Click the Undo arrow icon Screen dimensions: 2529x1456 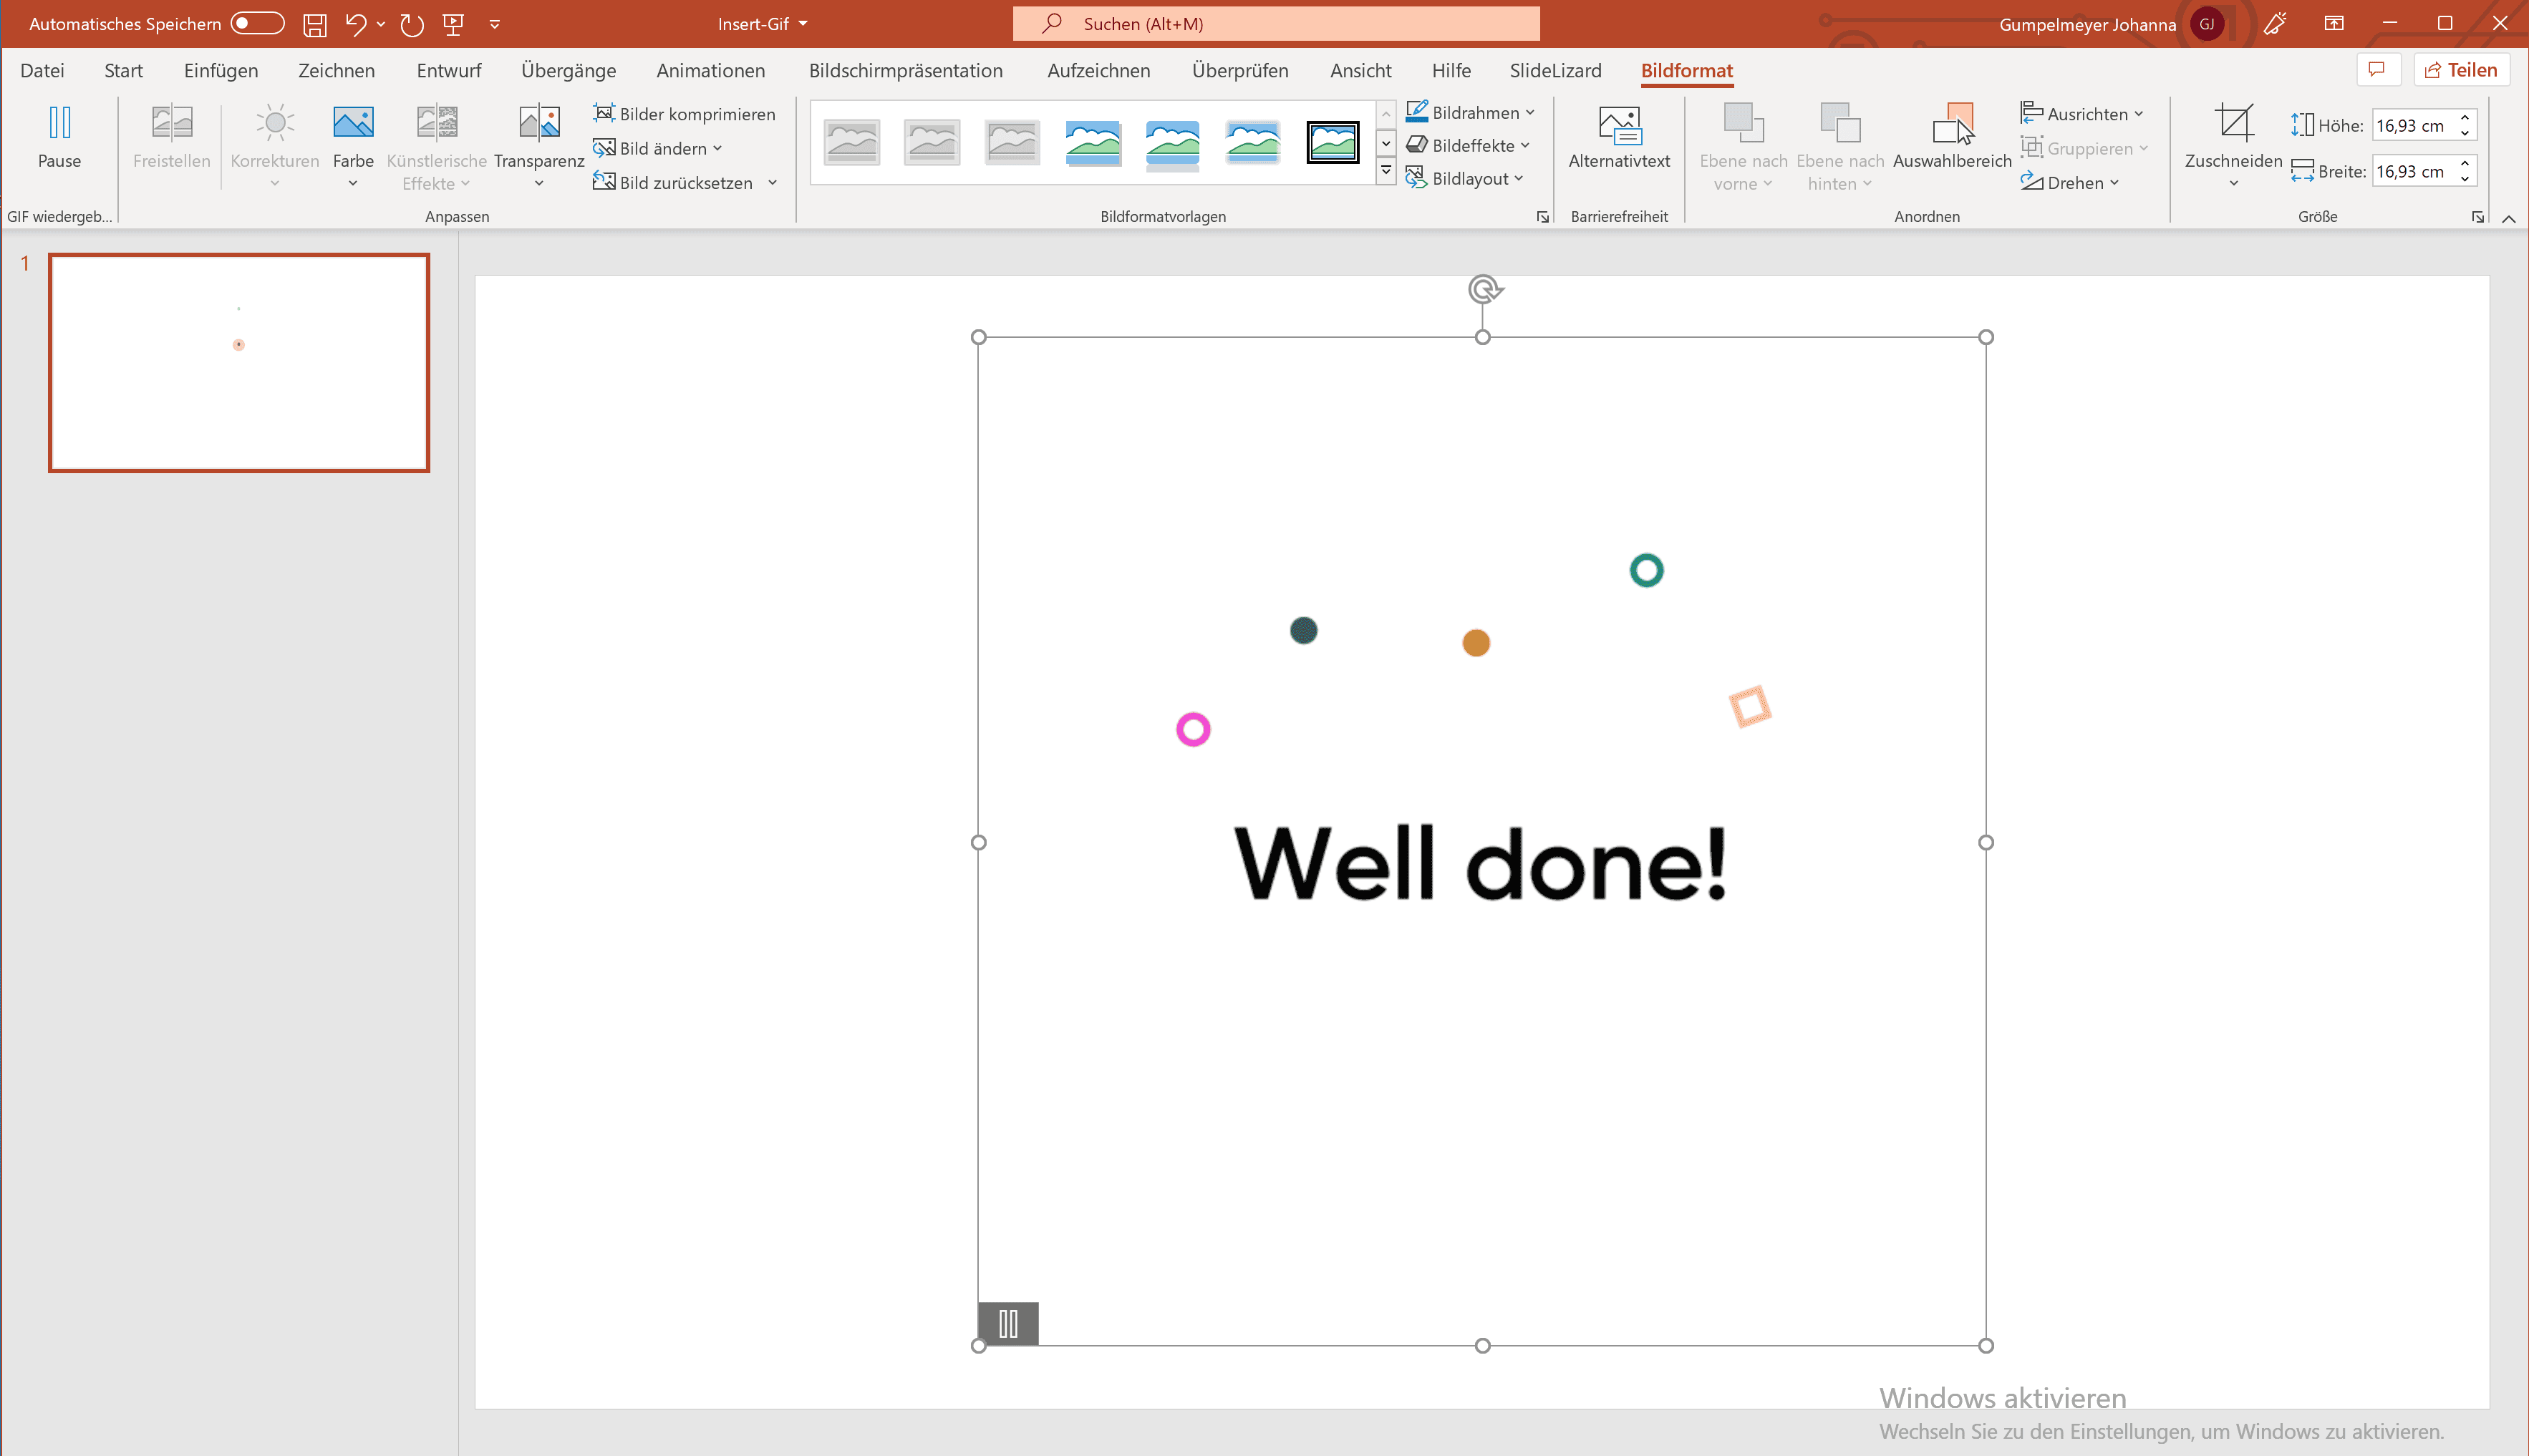355,24
